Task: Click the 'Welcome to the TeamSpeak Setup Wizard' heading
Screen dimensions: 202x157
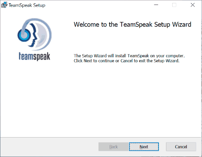Action: (132, 24)
